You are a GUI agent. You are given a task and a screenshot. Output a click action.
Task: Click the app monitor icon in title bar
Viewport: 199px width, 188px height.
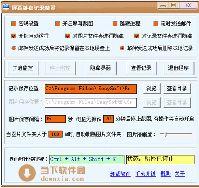6,7
